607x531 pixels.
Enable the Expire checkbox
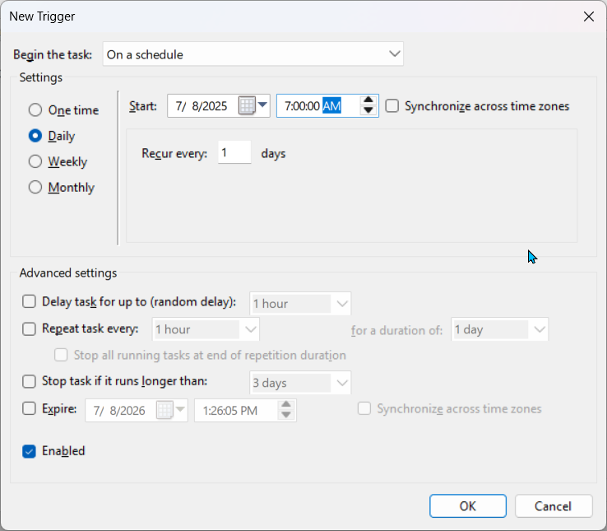coord(30,408)
